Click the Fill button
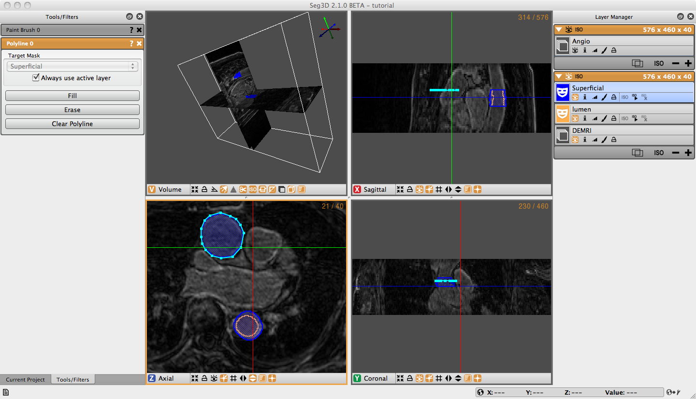The height and width of the screenshot is (399, 696). pos(72,96)
